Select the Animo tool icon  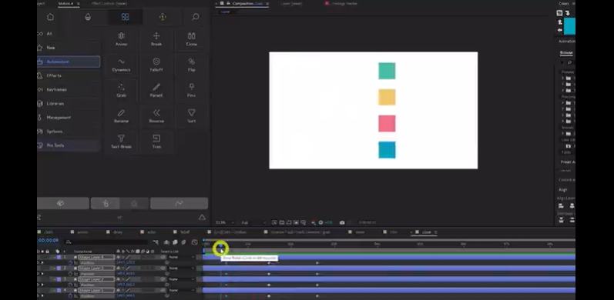pyautogui.click(x=122, y=39)
